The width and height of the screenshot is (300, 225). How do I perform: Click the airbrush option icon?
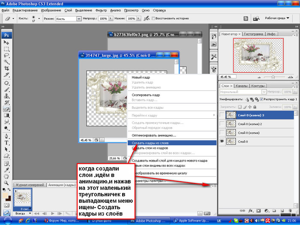tap(147, 18)
